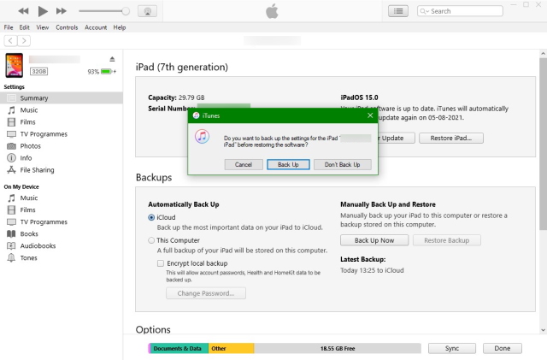Toggle the list view button near search

pos(398,11)
